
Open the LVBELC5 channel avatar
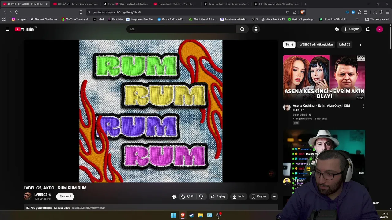28,196
